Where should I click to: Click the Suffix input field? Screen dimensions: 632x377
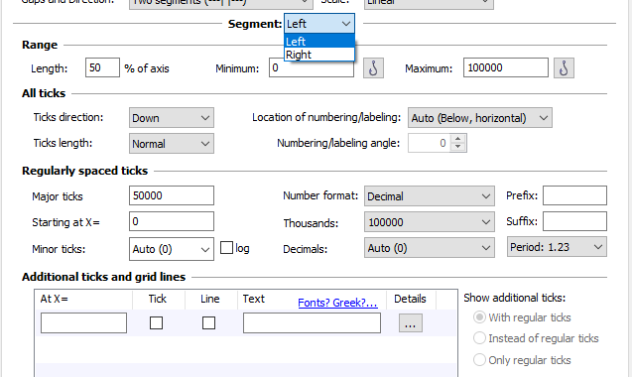click(x=574, y=221)
